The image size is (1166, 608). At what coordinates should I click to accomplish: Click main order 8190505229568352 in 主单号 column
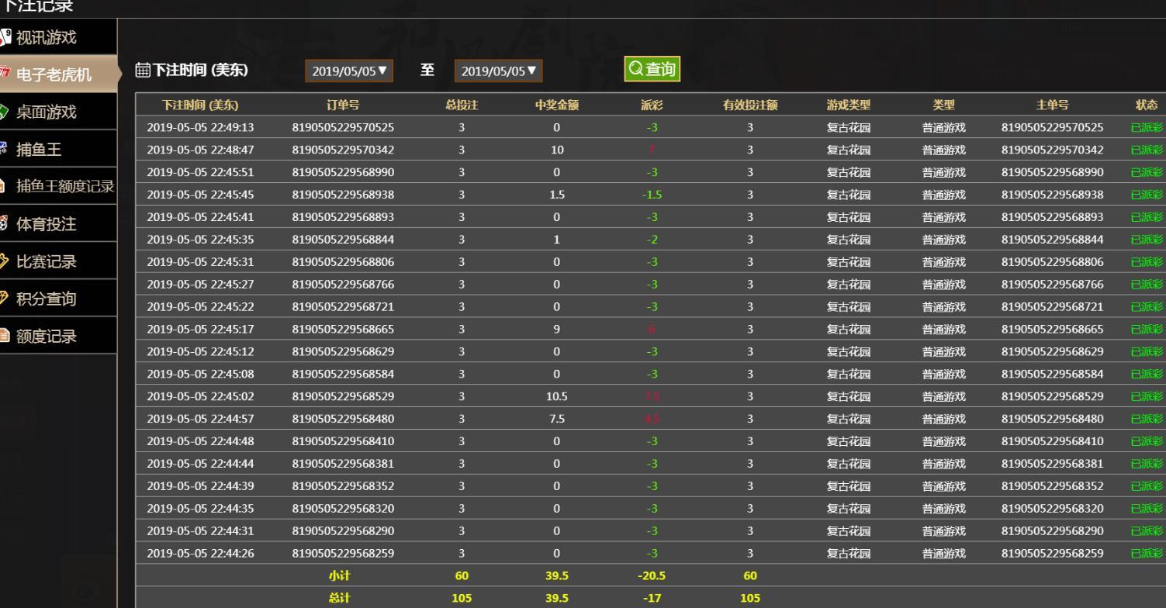click(1052, 486)
